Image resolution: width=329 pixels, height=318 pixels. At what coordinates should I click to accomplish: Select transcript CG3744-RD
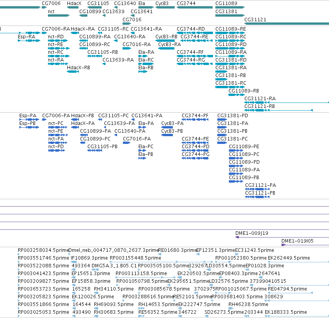point(191,29)
